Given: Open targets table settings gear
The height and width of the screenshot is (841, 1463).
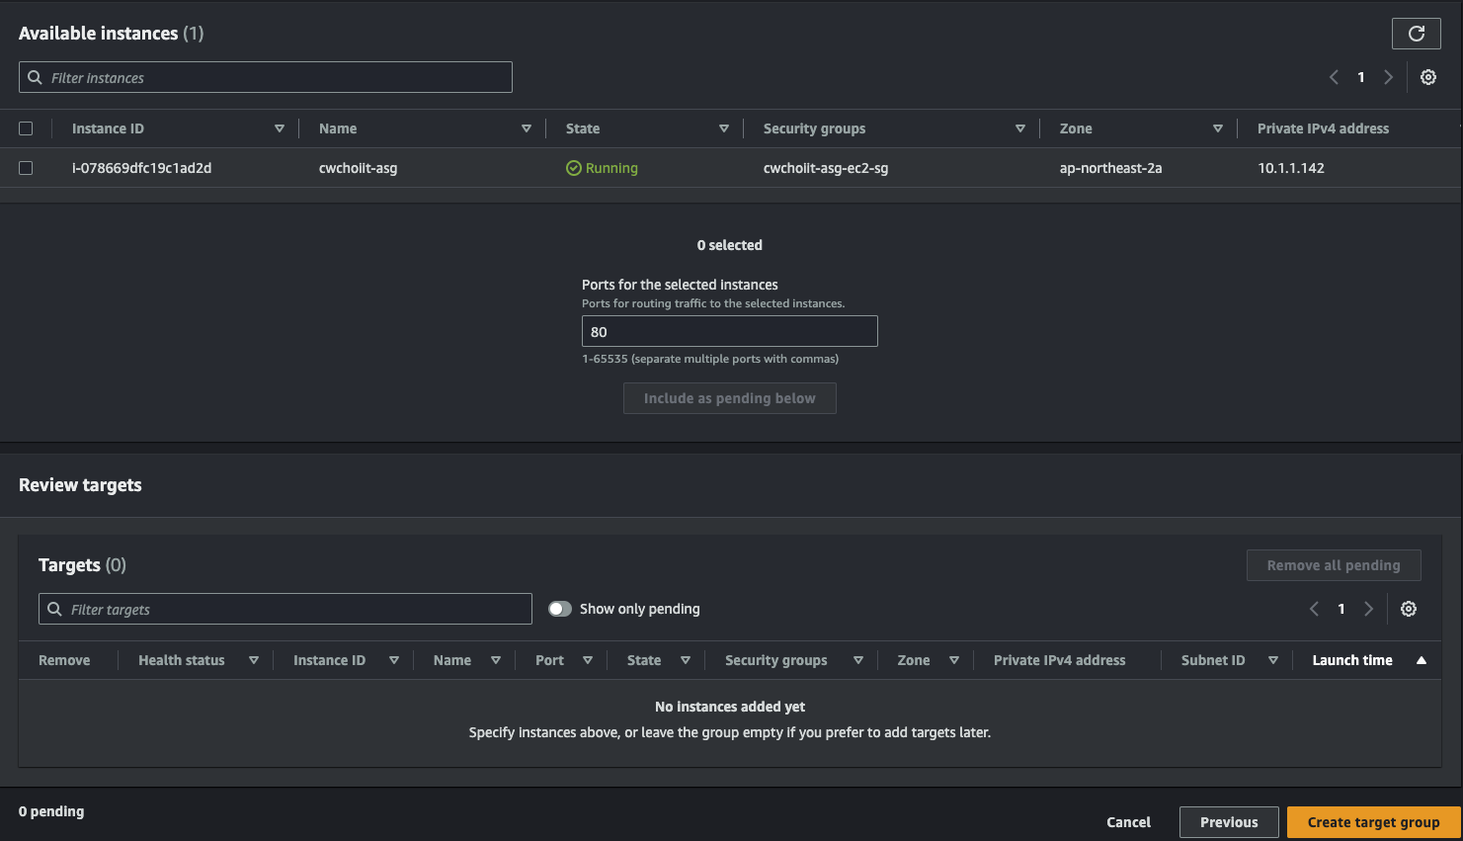Looking at the screenshot, I should pyautogui.click(x=1409, y=609).
